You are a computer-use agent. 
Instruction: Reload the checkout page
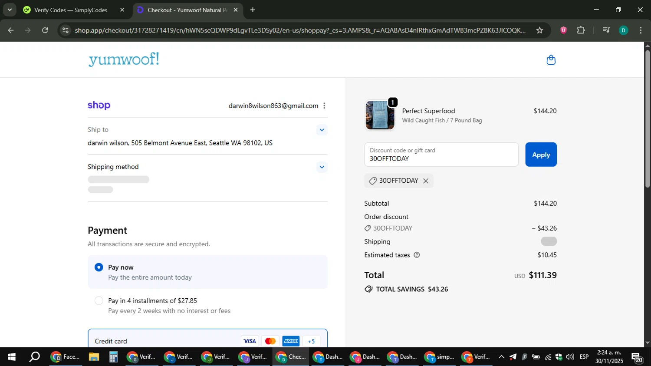click(45, 30)
